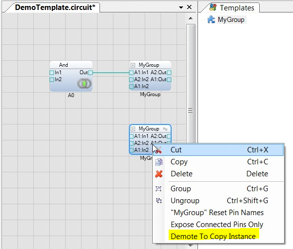Select Copy in the context menu
This screenshot has width=293, height=249.
click(218, 162)
